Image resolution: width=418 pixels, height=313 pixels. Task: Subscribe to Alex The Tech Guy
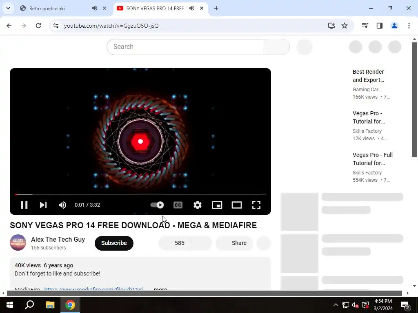pyautogui.click(x=114, y=243)
